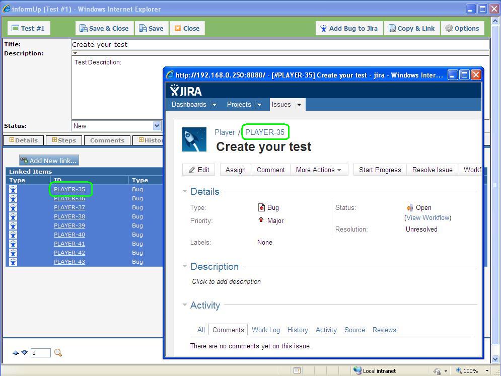Viewport: 501px width, 376px height.
Task: Expand the Projects dropdown arrow
Action: 259,105
